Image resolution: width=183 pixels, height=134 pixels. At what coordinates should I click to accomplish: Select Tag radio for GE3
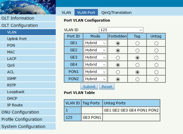pyautogui.click(x=137, y=58)
